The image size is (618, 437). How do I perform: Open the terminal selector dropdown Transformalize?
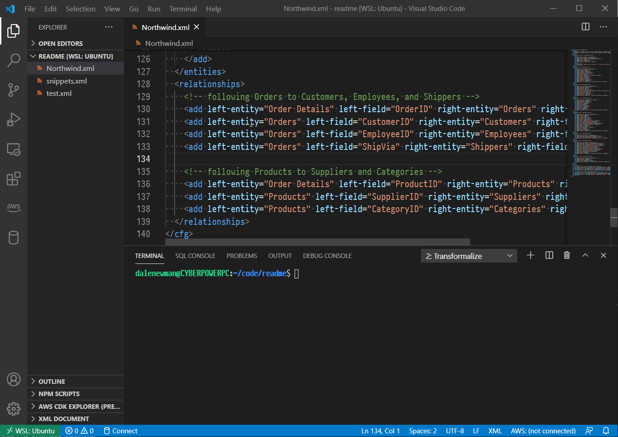coord(469,256)
